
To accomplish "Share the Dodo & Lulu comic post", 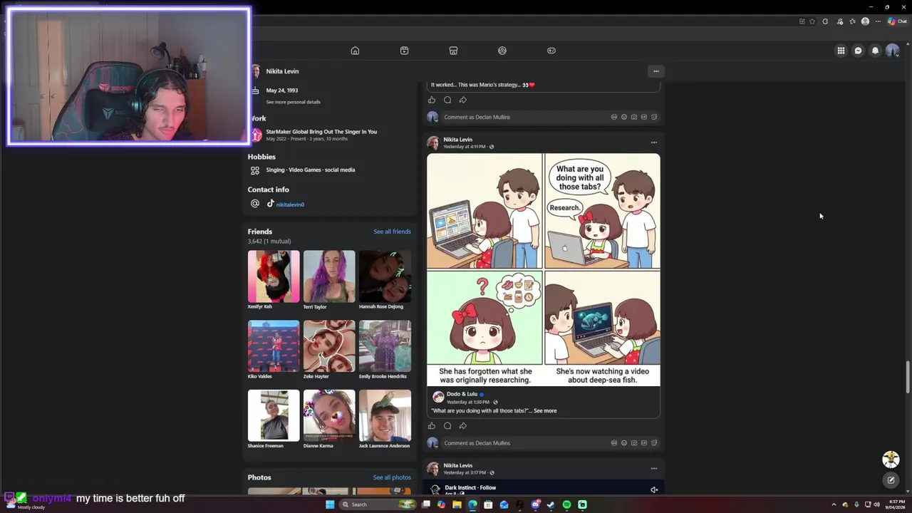I will (463, 426).
